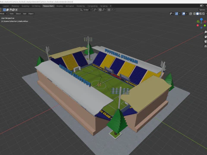Open the Layout workspace tab
The width and height of the screenshot is (207, 155).
pos(6,6)
